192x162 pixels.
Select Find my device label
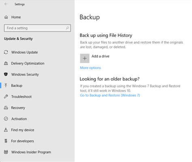click(23, 130)
